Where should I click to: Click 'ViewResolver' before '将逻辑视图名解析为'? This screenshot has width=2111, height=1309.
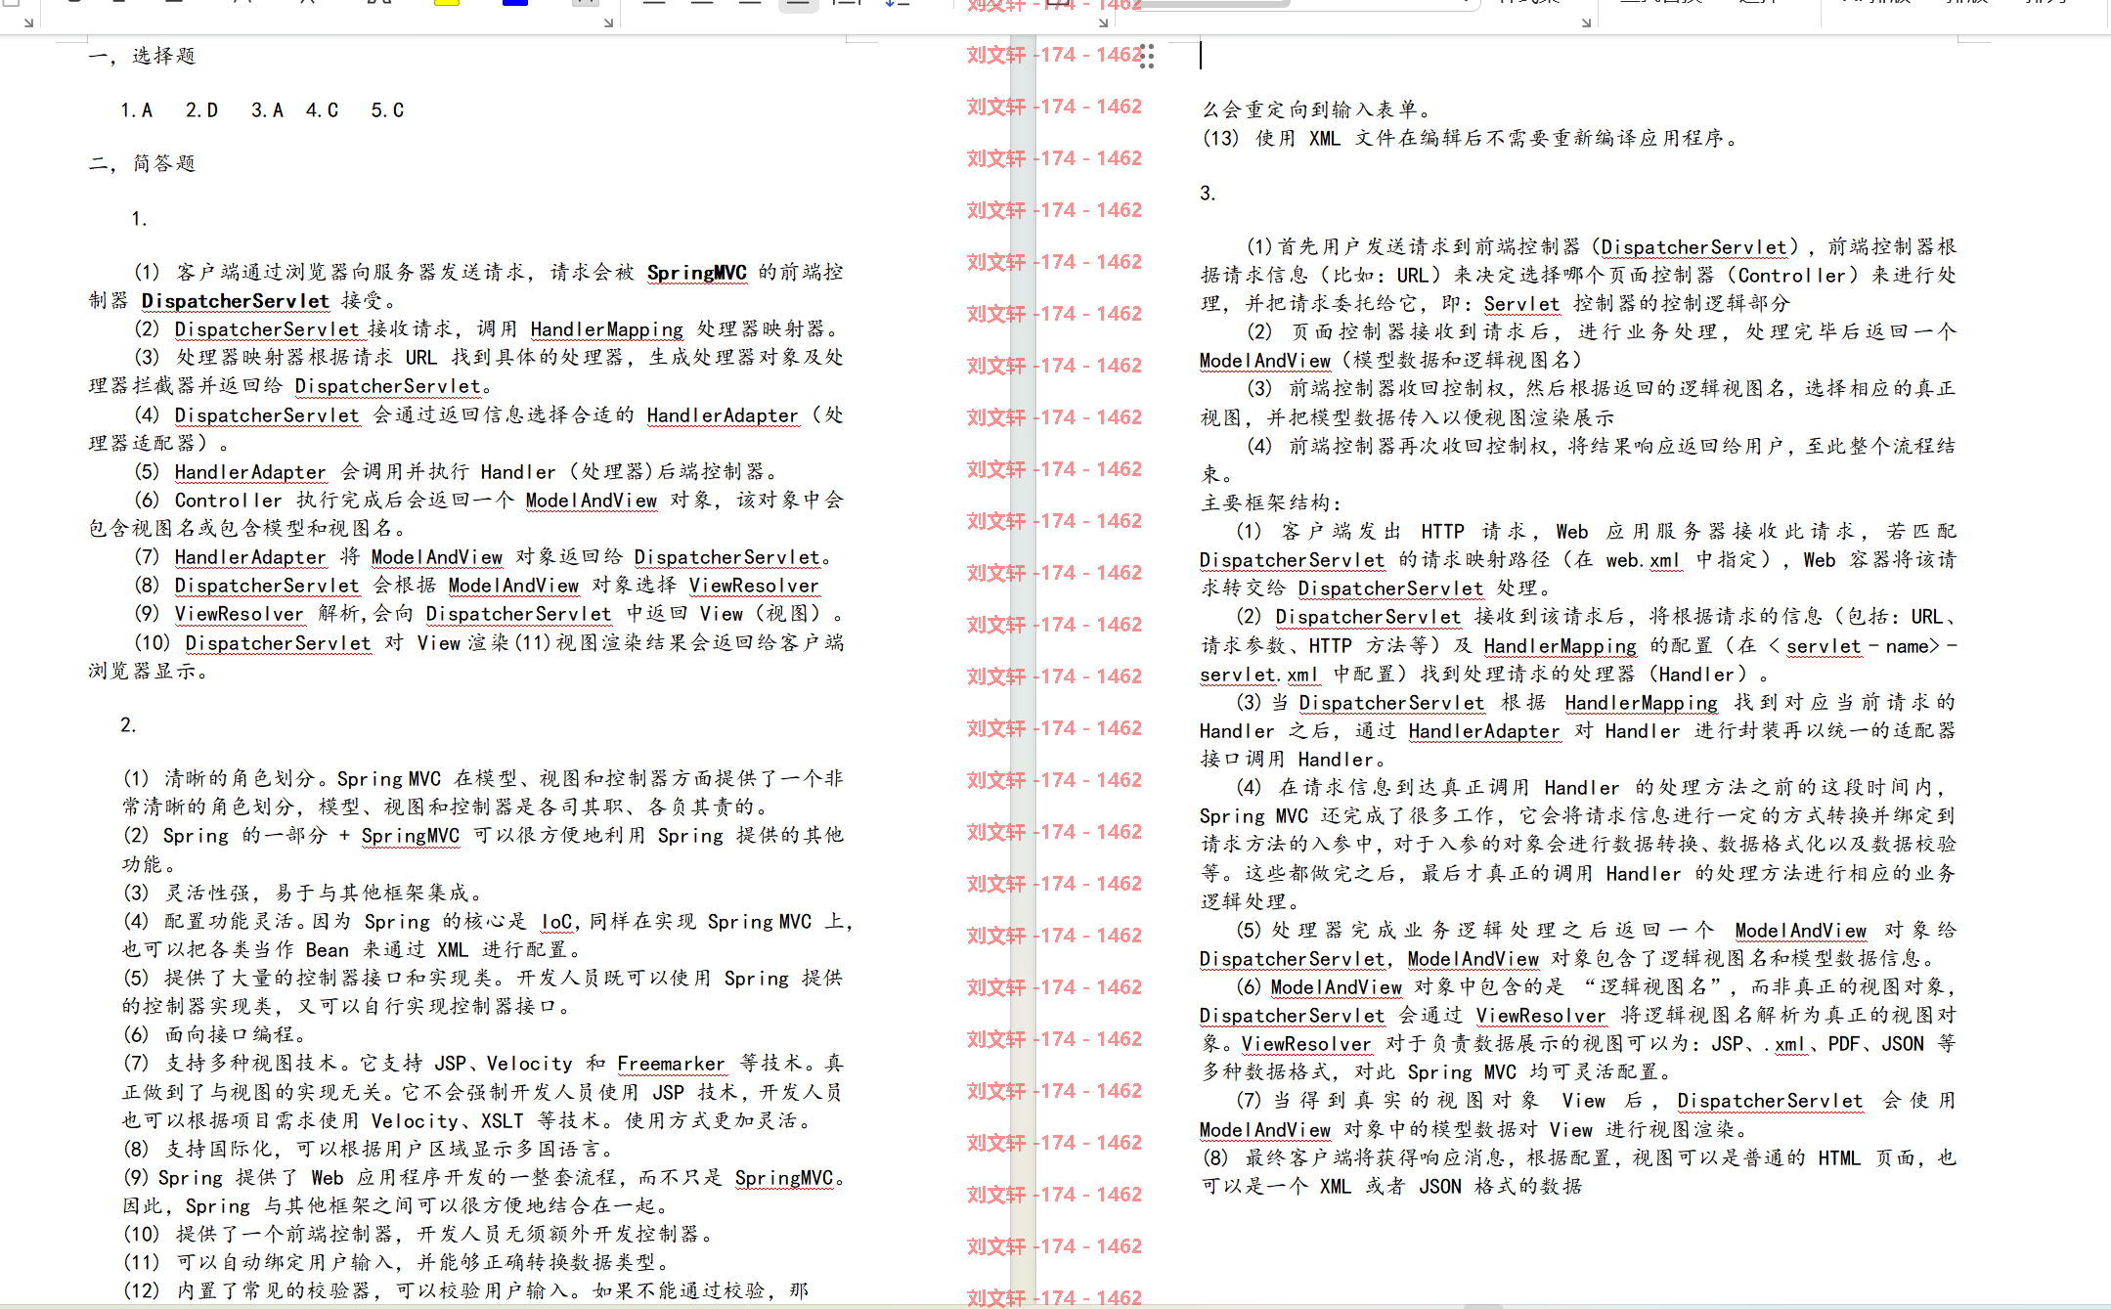tap(1541, 1016)
